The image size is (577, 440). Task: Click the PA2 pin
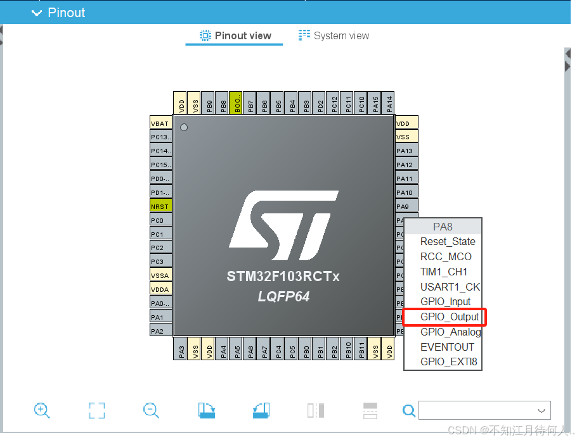coord(161,330)
